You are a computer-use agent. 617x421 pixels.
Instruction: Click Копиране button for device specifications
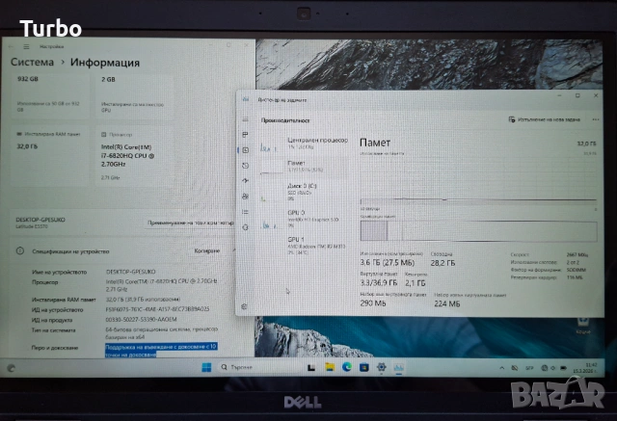point(207,250)
